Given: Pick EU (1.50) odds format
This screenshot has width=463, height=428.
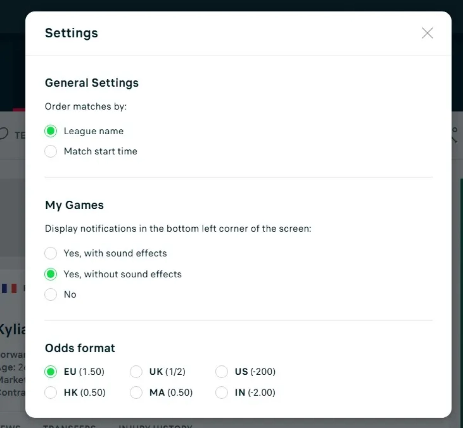Looking at the screenshot, I should [51, 372].
